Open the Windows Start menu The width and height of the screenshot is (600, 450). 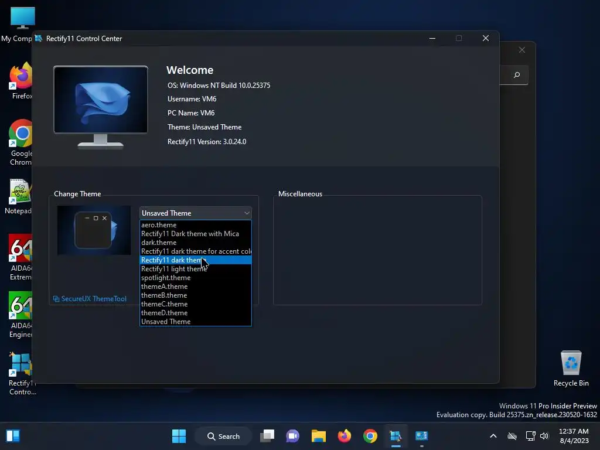click(x=179, y=436)
